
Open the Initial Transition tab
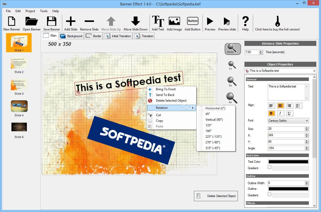click(118, 36)
